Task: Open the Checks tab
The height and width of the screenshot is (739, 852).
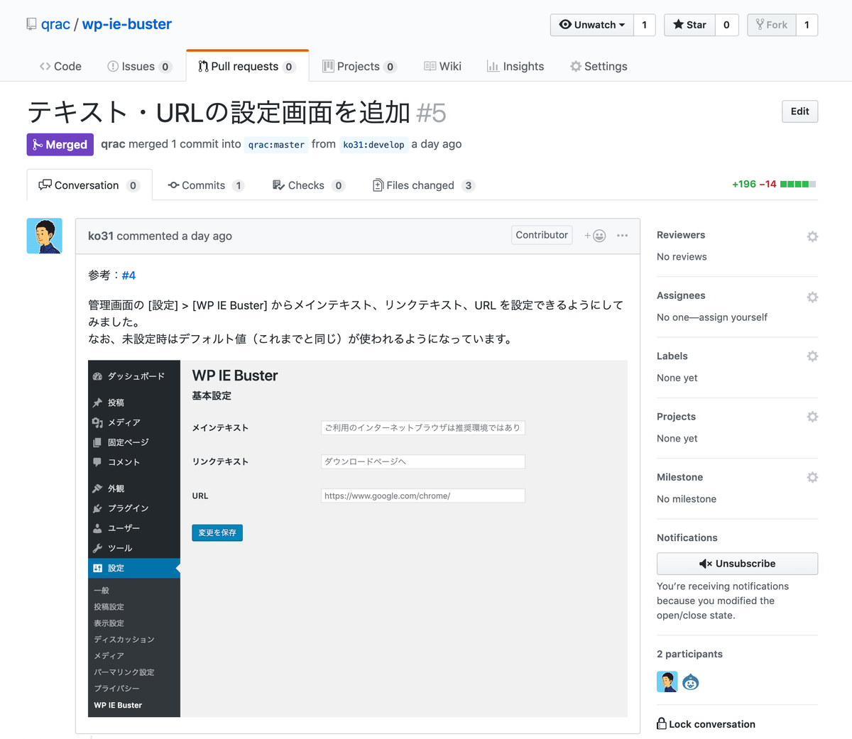Action: pyautogui.click(x=309, y=185)
